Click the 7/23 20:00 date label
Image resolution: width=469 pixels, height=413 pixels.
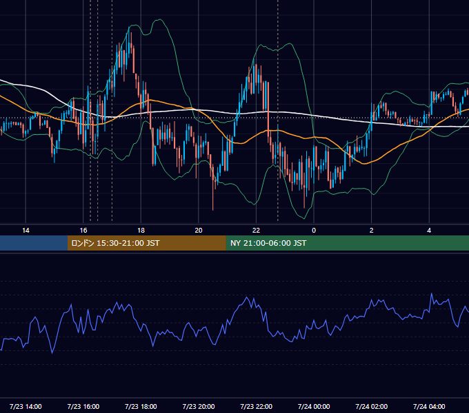pos(199,406)
